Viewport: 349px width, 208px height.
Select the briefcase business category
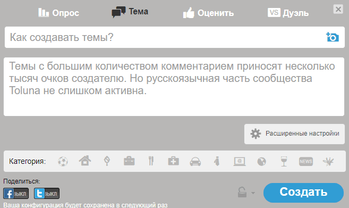point(129,161)
